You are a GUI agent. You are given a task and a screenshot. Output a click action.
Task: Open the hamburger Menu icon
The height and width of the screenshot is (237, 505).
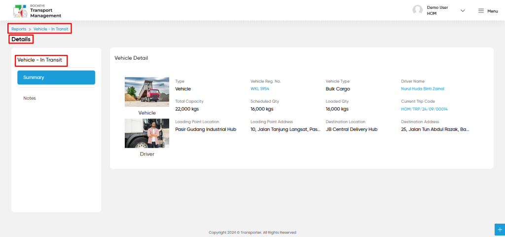coord(481,11)
